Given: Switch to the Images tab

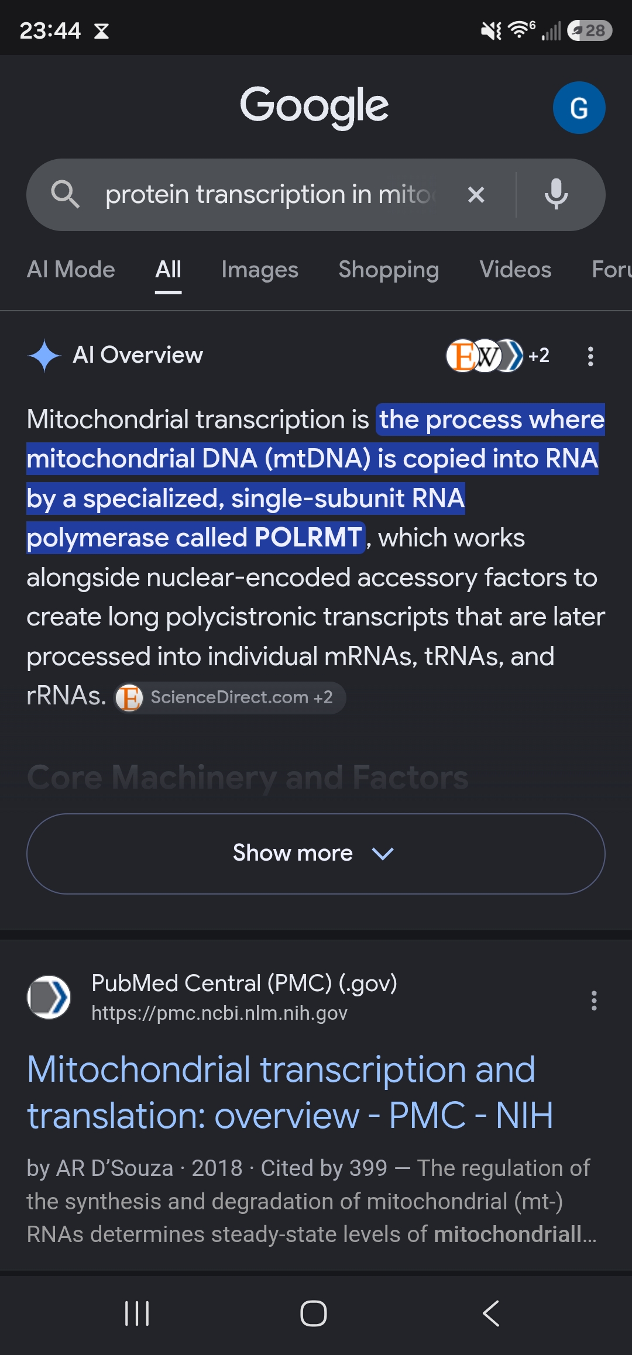Looking at the screenshot, I should 260,270.
